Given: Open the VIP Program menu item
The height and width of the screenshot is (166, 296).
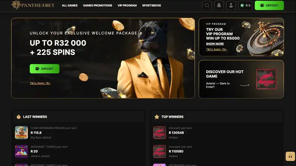Looking at the screenshot, I should point(127,6).
